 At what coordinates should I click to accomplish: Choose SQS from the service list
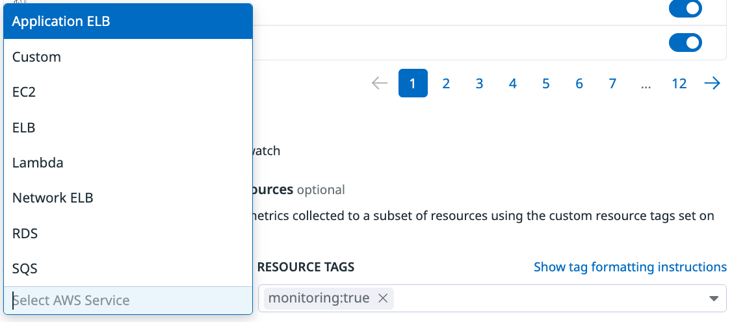pyautogui.click(x=128, y=269)
